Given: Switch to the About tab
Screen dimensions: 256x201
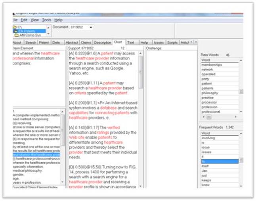Looking at the screenshot, I should tap(17, 43).
